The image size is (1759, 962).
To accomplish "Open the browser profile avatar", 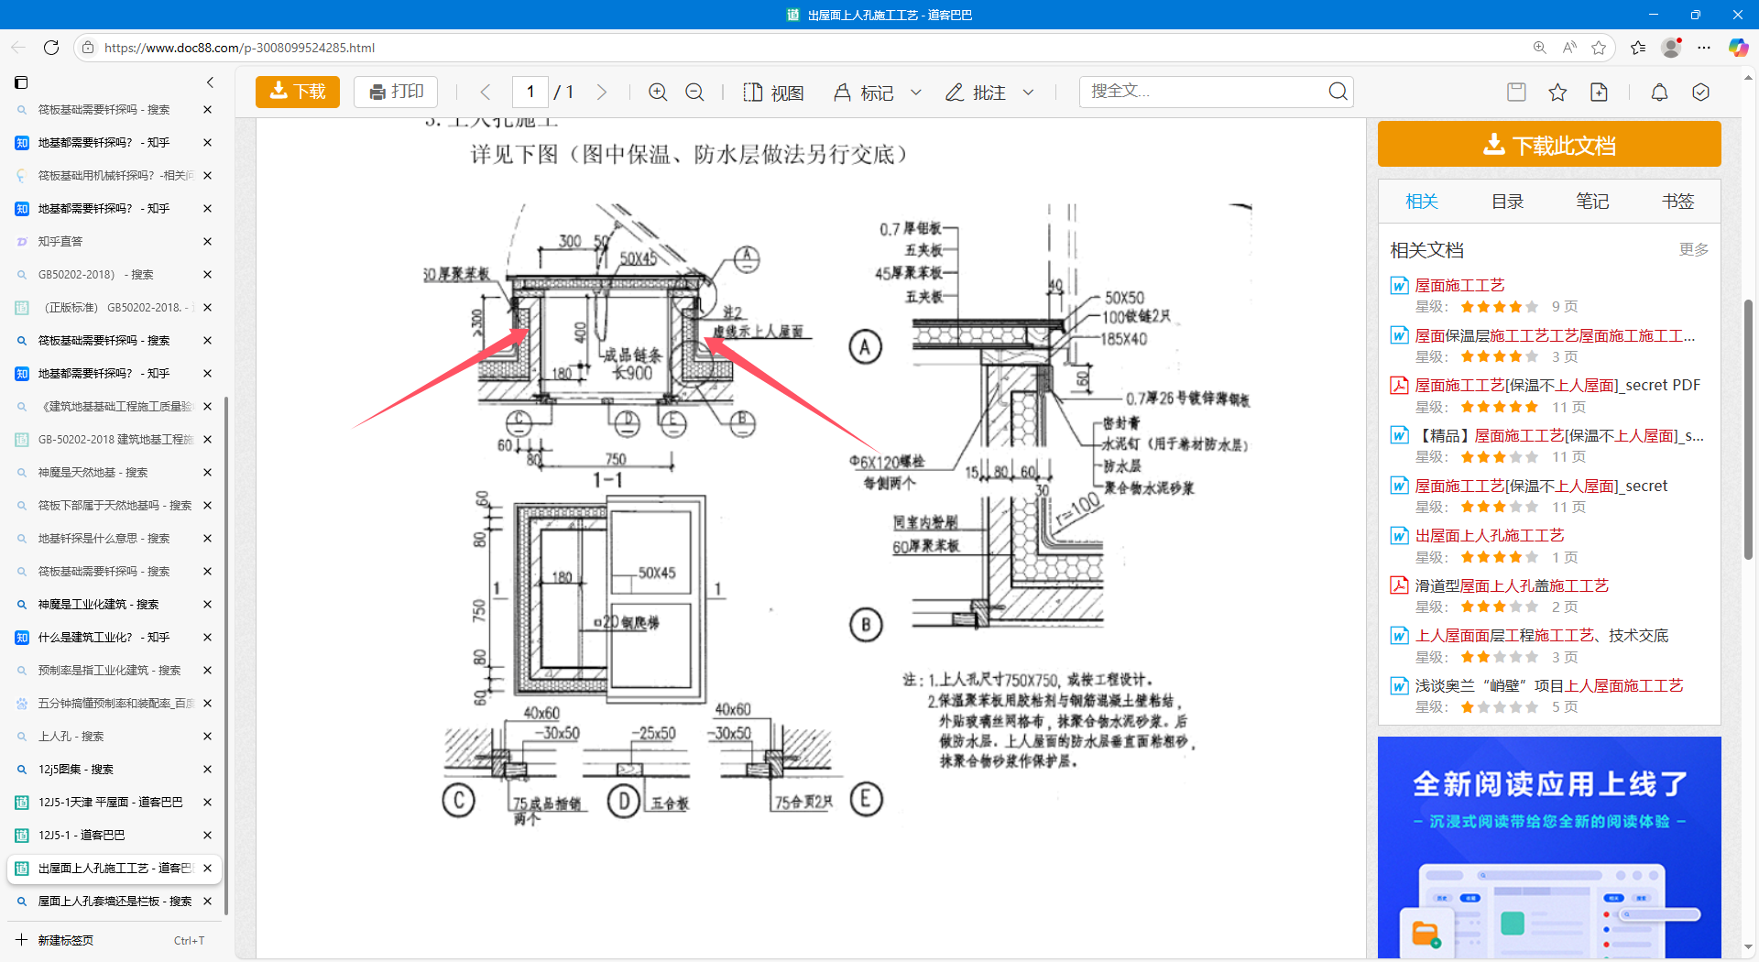I will coord(1672,48).
